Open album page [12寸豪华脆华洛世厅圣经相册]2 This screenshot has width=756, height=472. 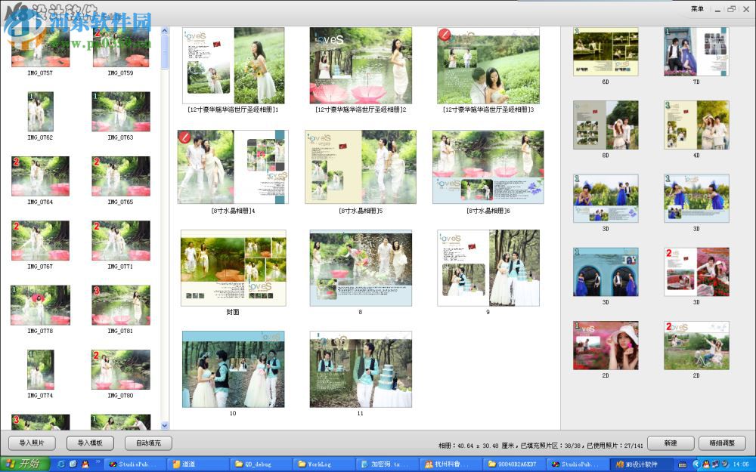(x=361, y=66)
